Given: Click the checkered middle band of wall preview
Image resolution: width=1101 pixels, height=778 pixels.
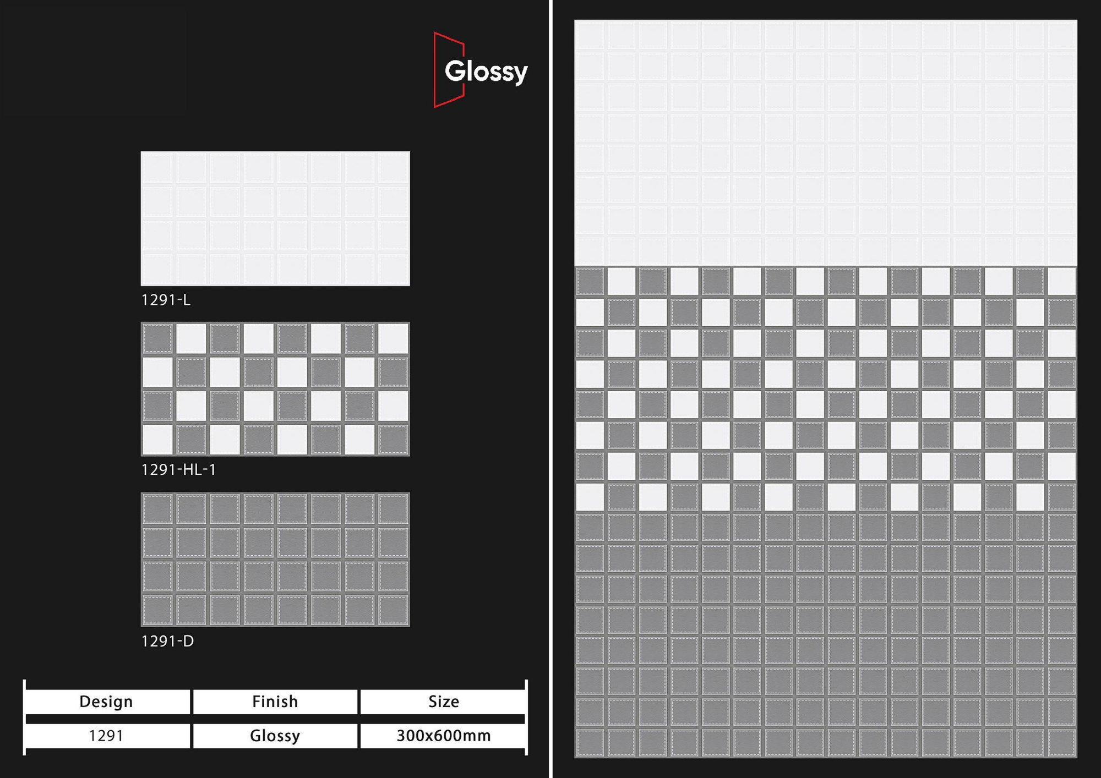Looking at the screenshot, I should pos(825,389).
